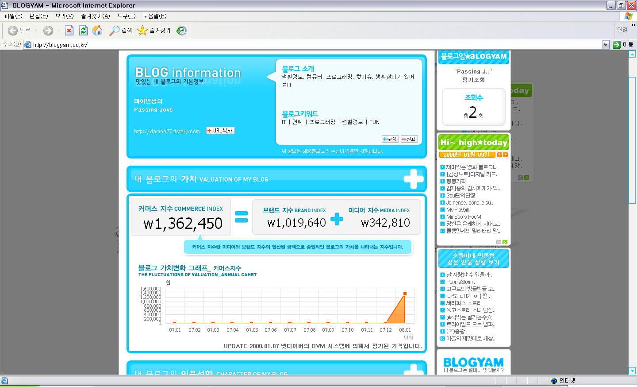Click the Windows flag logo in menu bar
Viewport: 637px width, 387px height.
[x=628, y=16]
